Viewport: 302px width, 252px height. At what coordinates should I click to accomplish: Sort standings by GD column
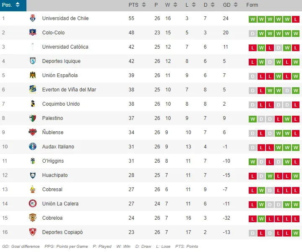pyautogui.click(x=230, y=5)
